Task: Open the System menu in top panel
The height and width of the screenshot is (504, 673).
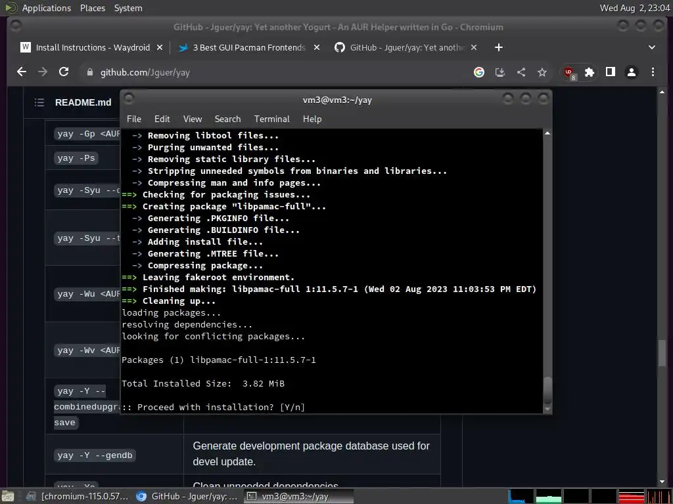Action: tap(128, 8)
